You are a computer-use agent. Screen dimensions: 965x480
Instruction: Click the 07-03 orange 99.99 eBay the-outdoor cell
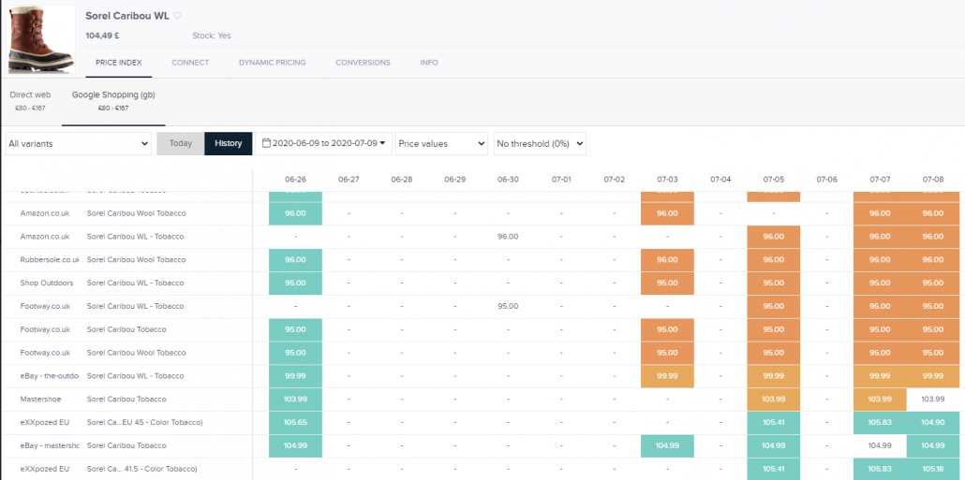click(667, 376)
